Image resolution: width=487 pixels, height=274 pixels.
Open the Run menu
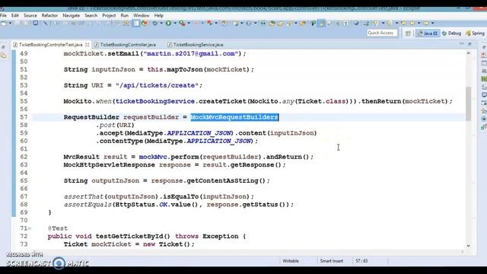pos(125,15)
